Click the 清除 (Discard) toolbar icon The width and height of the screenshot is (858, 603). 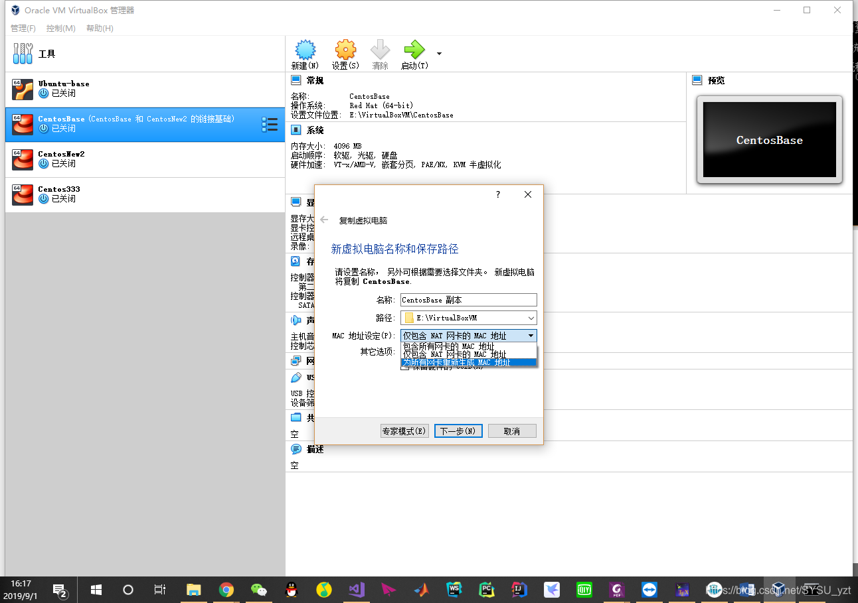point(381,50)
